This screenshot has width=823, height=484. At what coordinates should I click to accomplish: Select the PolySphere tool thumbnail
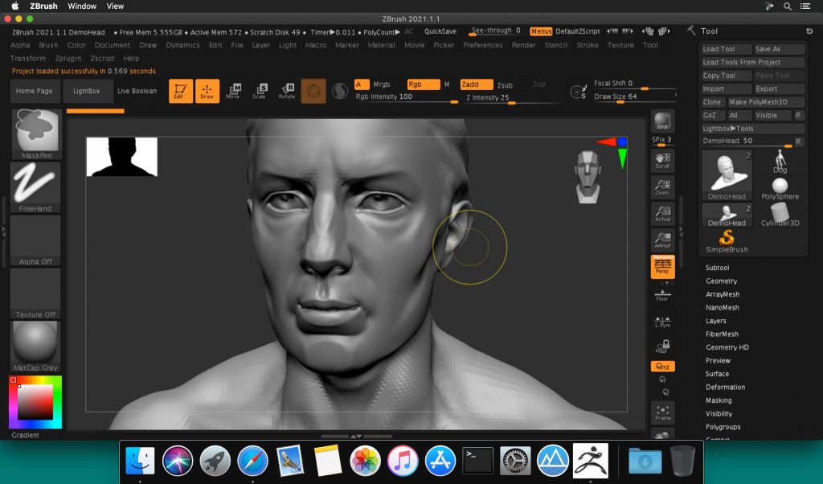[x=779, y=187]
